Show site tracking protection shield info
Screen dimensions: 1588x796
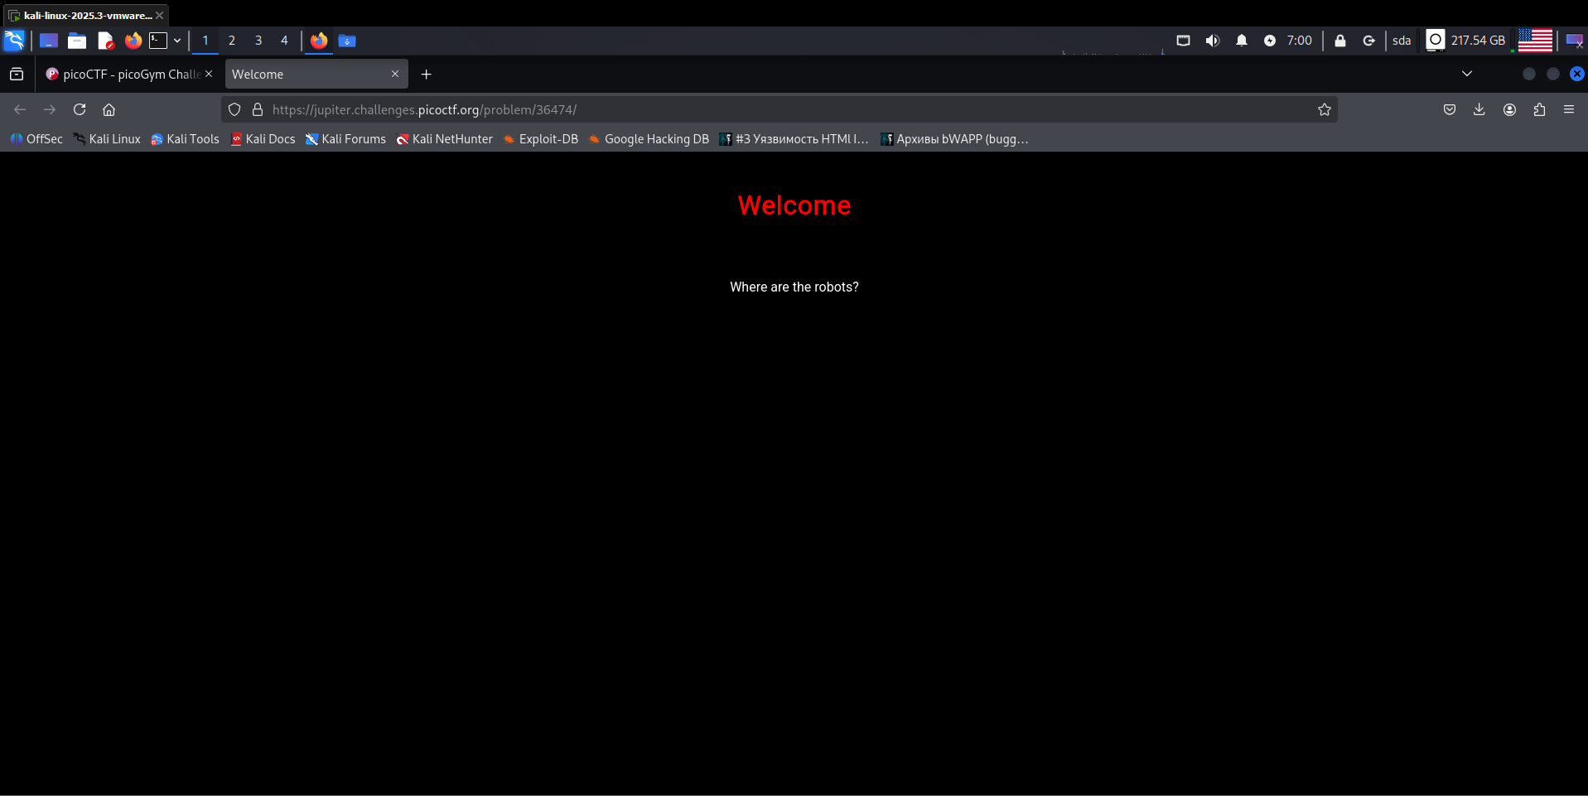(x=234, y=109)
